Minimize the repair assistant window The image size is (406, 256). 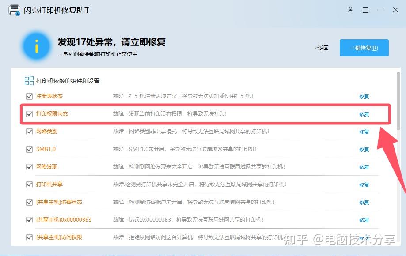pos(380,10)
